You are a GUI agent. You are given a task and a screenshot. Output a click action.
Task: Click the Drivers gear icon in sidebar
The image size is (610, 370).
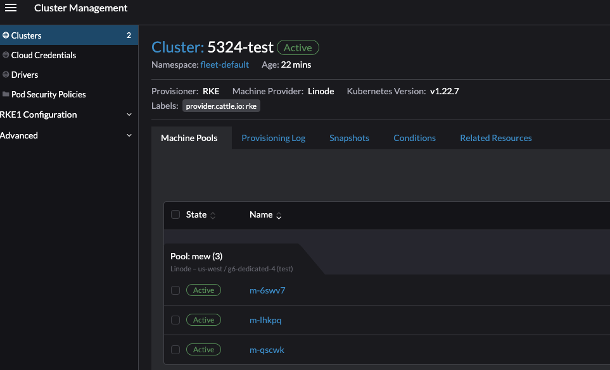coord(6,75)
